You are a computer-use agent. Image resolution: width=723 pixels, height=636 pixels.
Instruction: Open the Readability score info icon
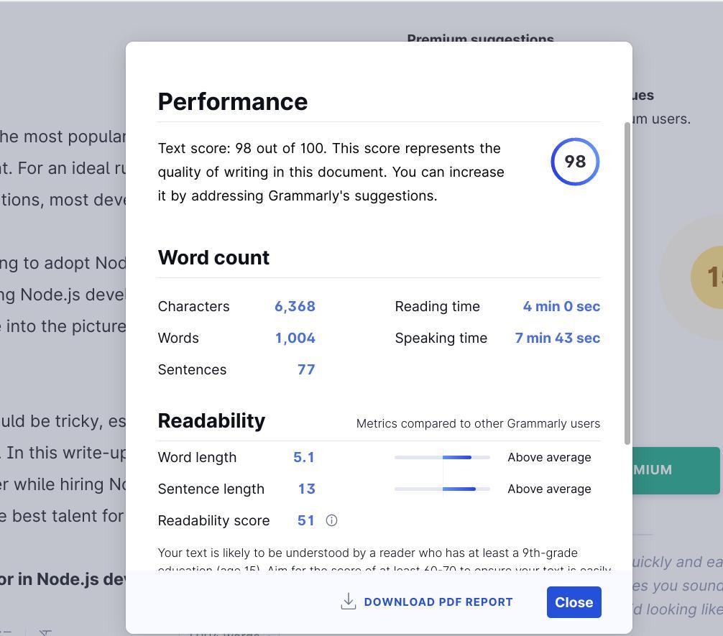[331, 520]
